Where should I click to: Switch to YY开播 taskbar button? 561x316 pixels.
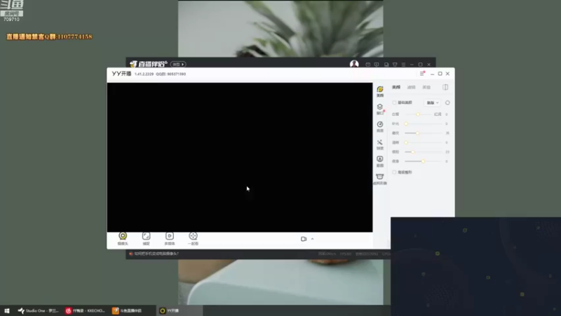point(180,310)
